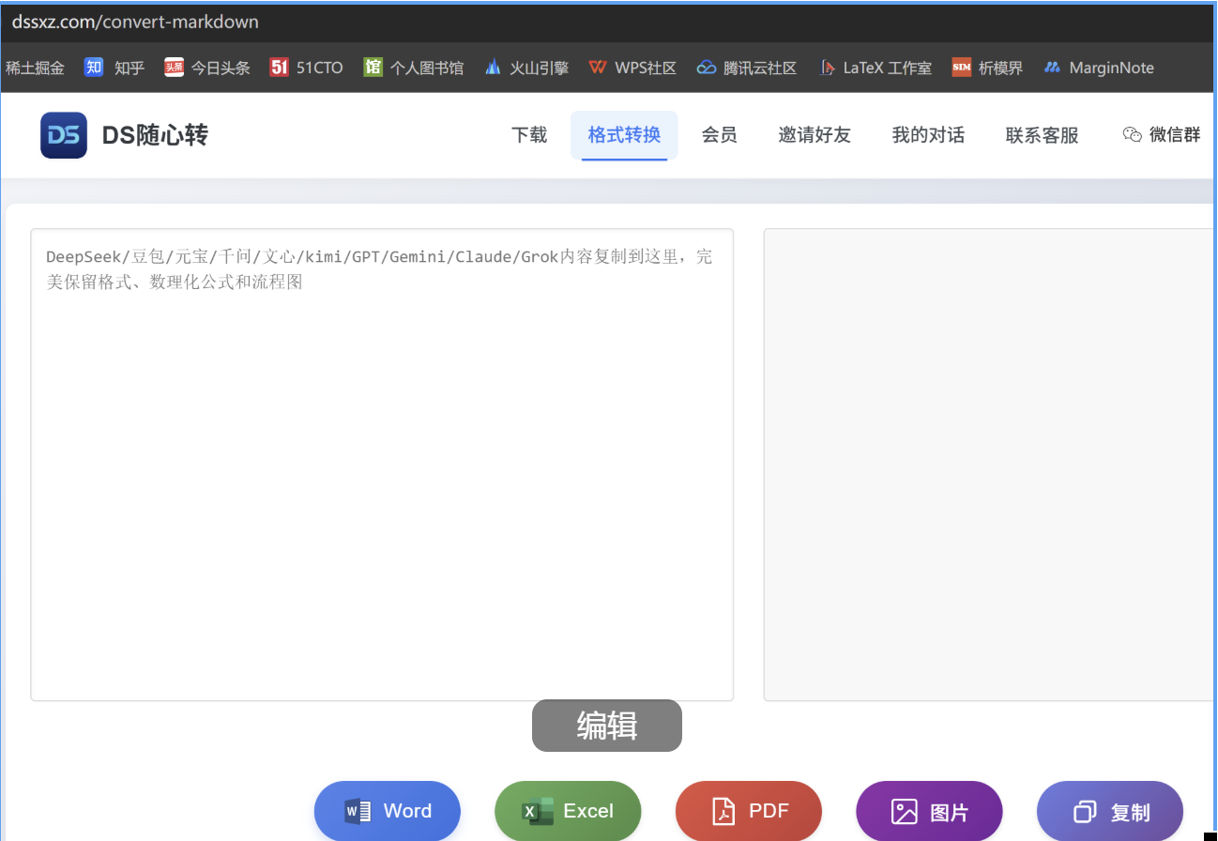Image resolution: width=1218 pixels, height=841 pixels.
Task: Open the 51CTO bookmark
Action: pos(306,68)
